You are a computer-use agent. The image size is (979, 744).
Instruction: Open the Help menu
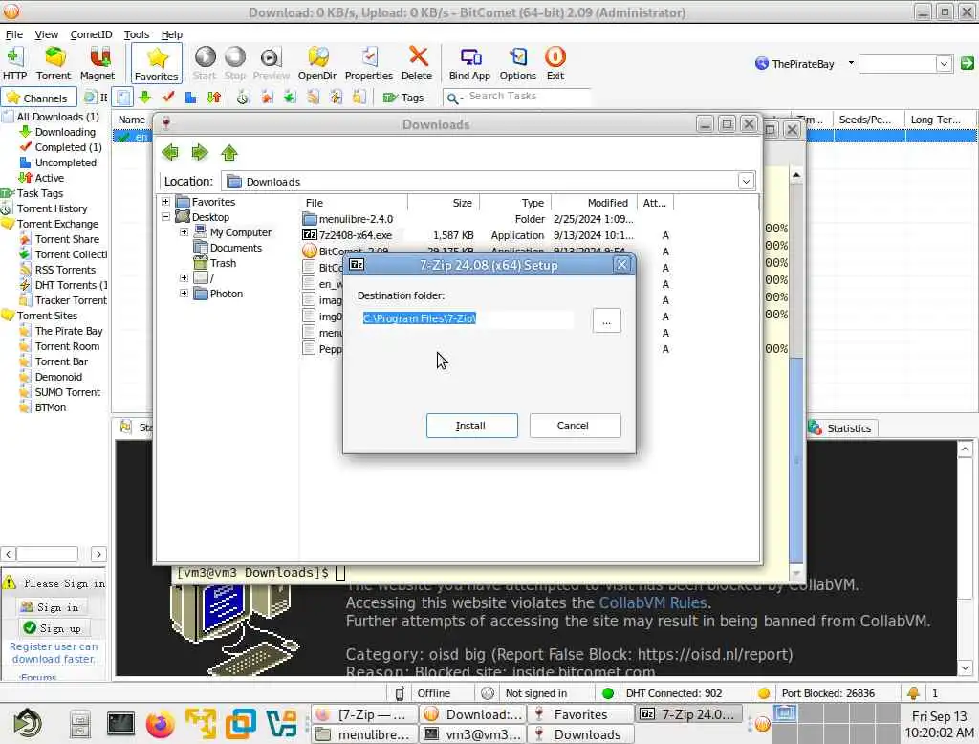[172, 34]
